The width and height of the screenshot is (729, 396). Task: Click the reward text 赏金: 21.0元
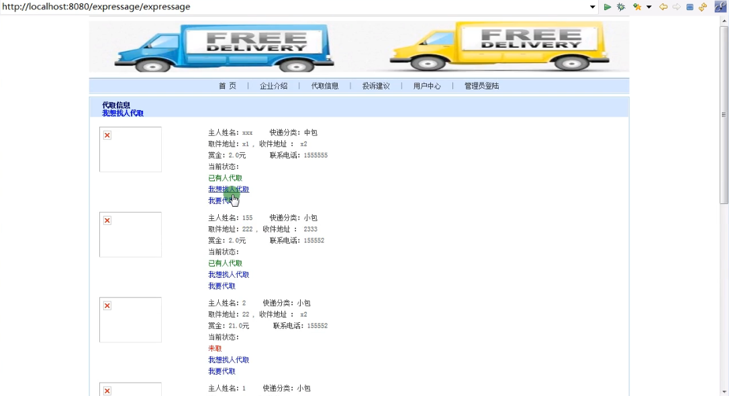pyautogui.click(x=229, y=326)
